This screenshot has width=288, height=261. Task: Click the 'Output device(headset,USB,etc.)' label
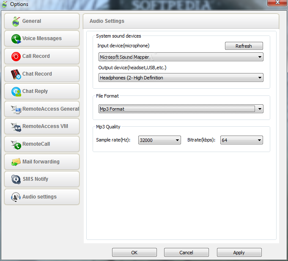(132, 68)
